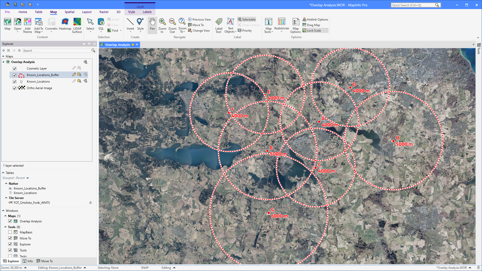Click the search magnifier in Explorer panel
Screen dimensions: 482x271
click(x=93, y=50)
